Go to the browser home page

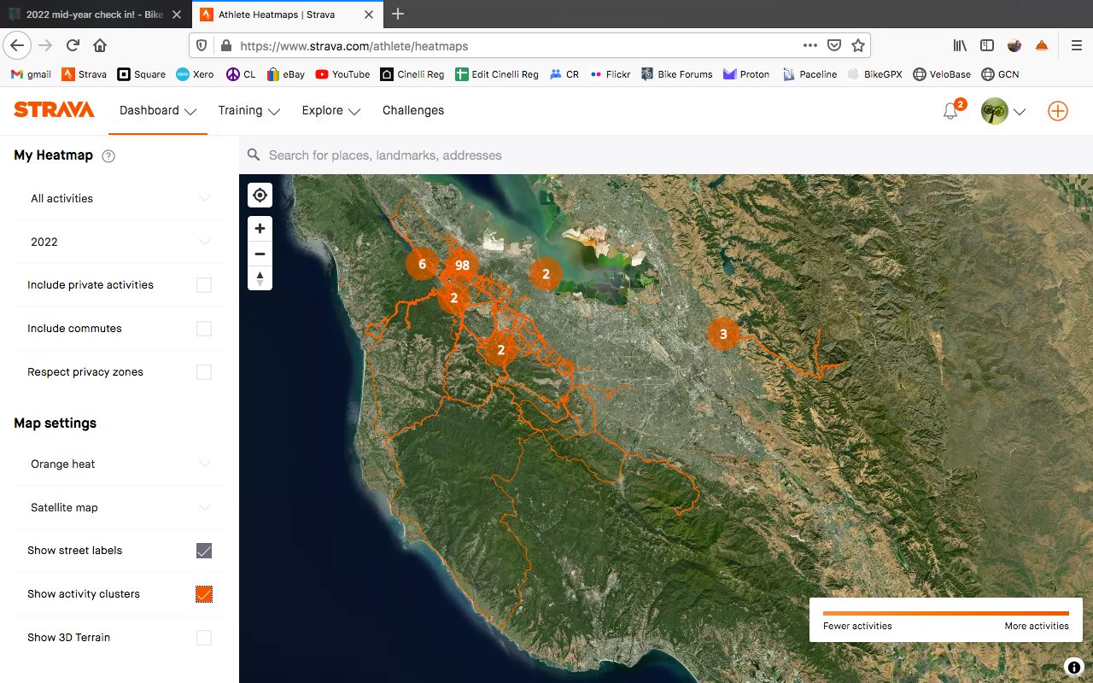[100, 45]
